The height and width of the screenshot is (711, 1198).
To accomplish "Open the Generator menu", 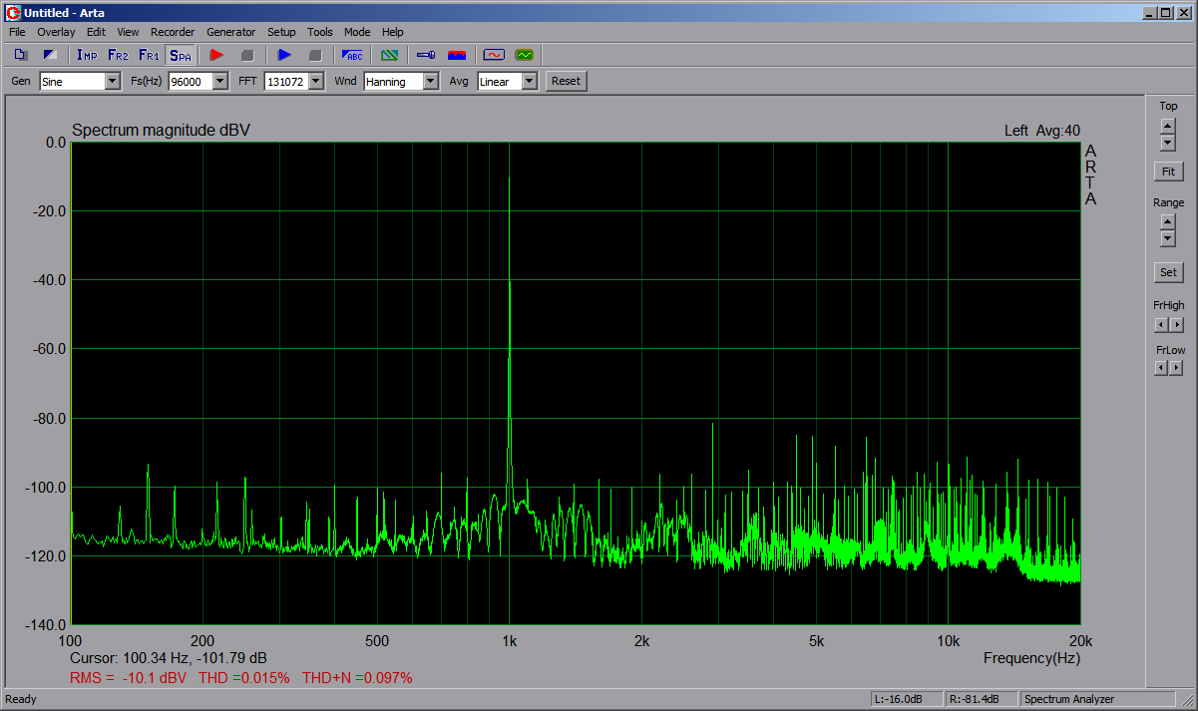I will [230, 32].
